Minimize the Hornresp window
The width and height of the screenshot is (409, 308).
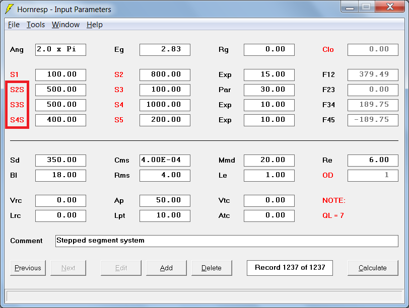(350, 7)
